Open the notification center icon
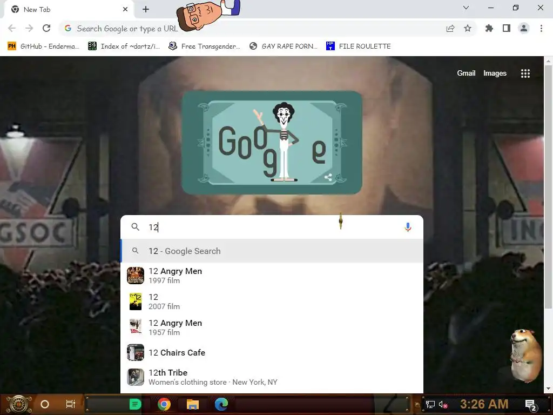The height and width of the screenshot is (415, 553). click(530, 405)
